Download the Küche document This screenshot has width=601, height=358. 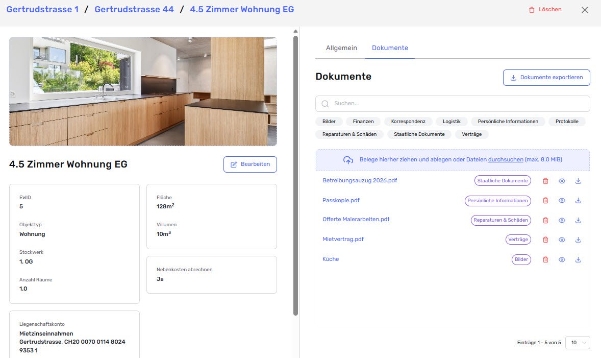[x=578, y=260]
